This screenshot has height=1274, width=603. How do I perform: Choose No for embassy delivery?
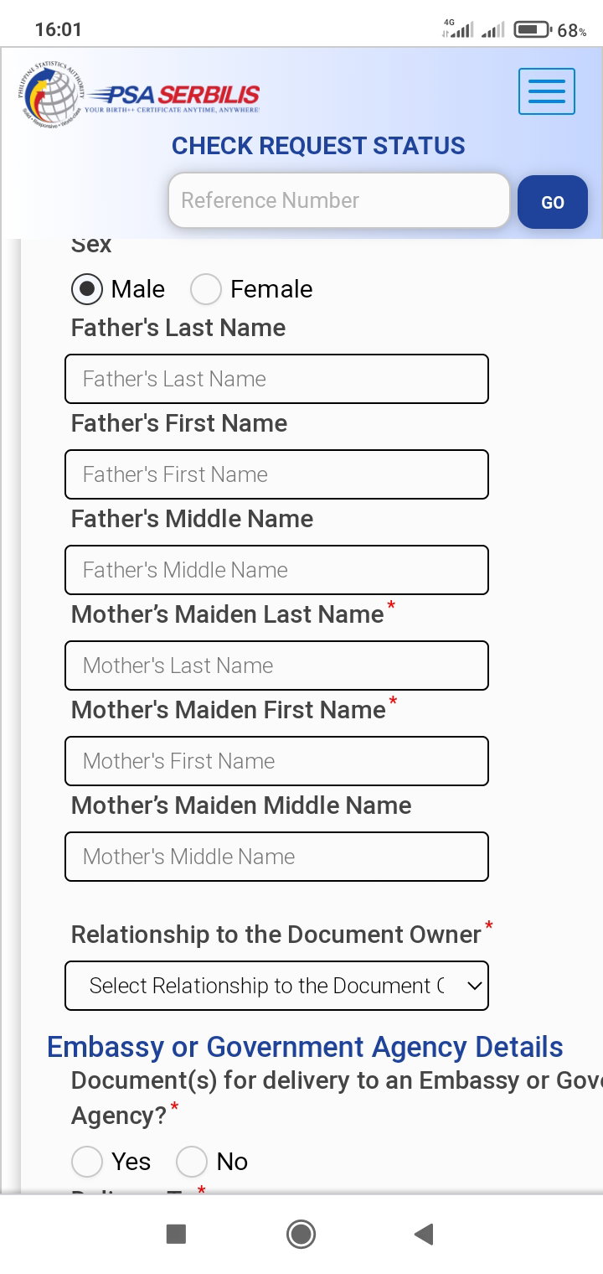coord(192,1162)
